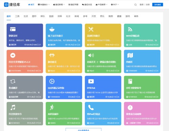169x131 pixels.
Task: Switch to the 视频 category tab
Action: click(x=51, y=16)
